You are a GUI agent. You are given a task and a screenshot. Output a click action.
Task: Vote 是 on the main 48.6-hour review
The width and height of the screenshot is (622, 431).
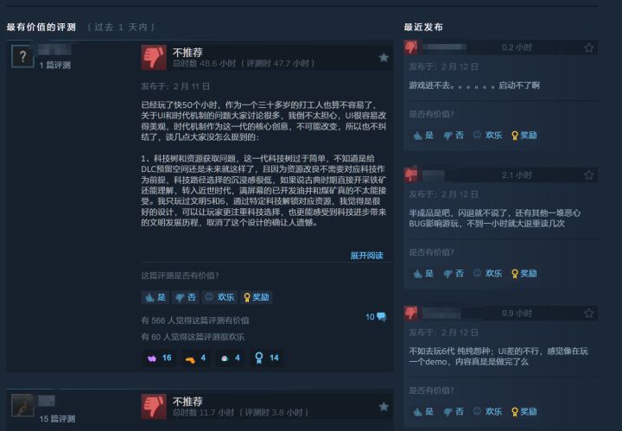155,297
